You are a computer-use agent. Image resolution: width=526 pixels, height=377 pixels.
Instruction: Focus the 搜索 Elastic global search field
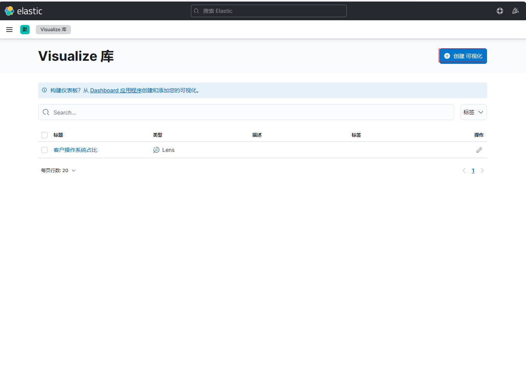coord(269,11)
